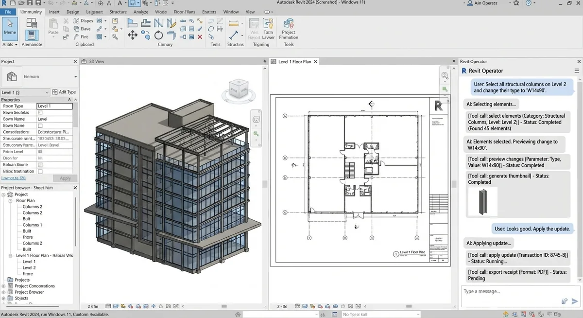583x318 pixels.
Task: Send the chat message via the arrow button
Action: coord(574,301)
